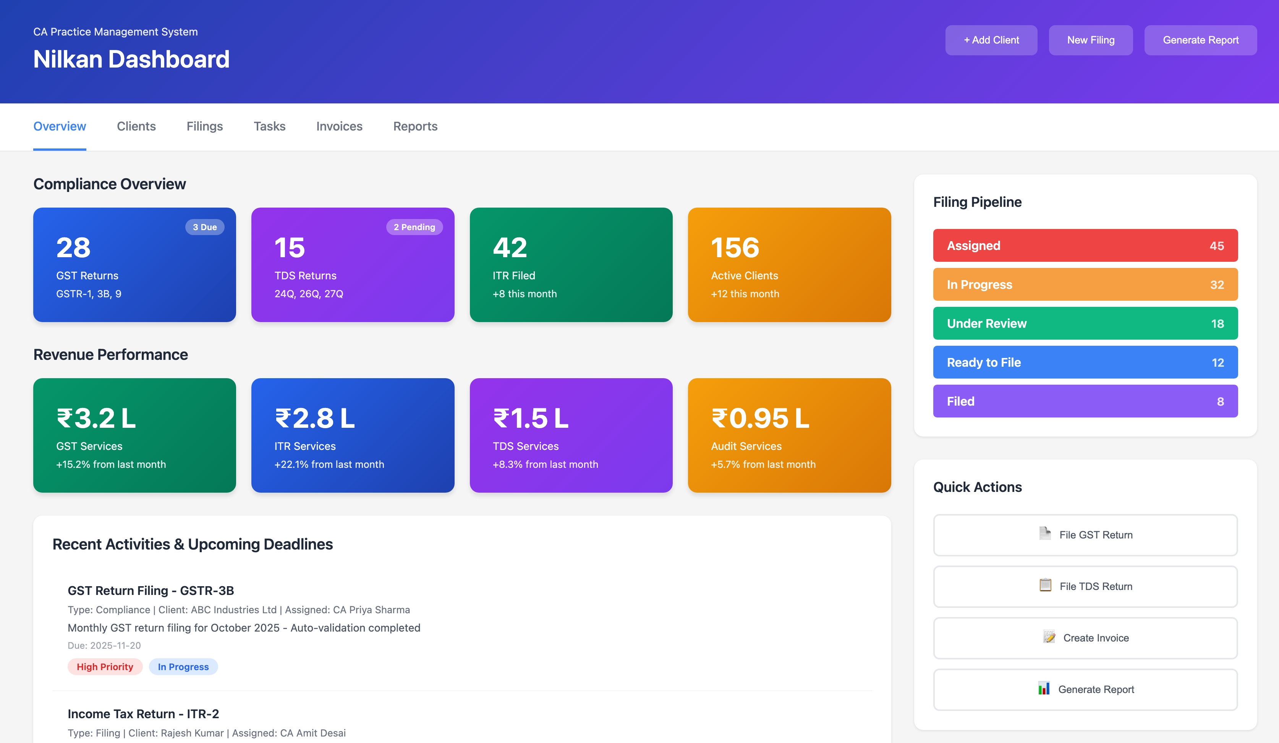Open the GST Return Filing - GSTR-3B activity
Image resolution: width=1279 pixels, height=743 pixels.
click(151, 591)
